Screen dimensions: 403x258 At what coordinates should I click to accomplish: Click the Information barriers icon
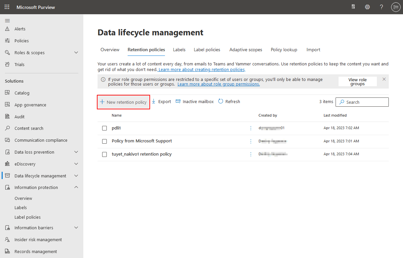coord(7,228)
